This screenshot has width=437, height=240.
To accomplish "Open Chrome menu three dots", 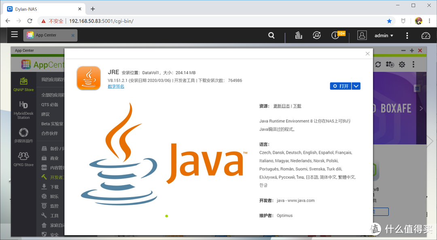I will [429, 21].
